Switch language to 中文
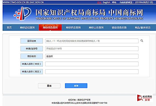Screen dimensions: 156x106 pos(99,2)
